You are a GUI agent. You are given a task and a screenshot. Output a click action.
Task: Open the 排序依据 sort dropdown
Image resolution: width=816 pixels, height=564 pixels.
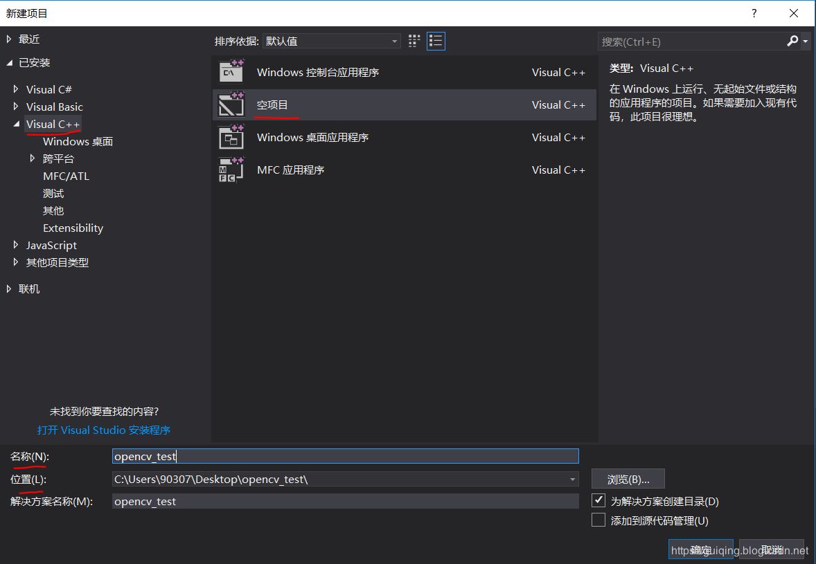point(332,41)
